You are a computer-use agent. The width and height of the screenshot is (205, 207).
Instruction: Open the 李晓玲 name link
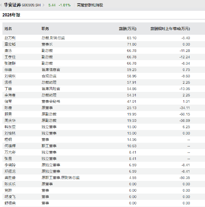click(x=10, y=165)
